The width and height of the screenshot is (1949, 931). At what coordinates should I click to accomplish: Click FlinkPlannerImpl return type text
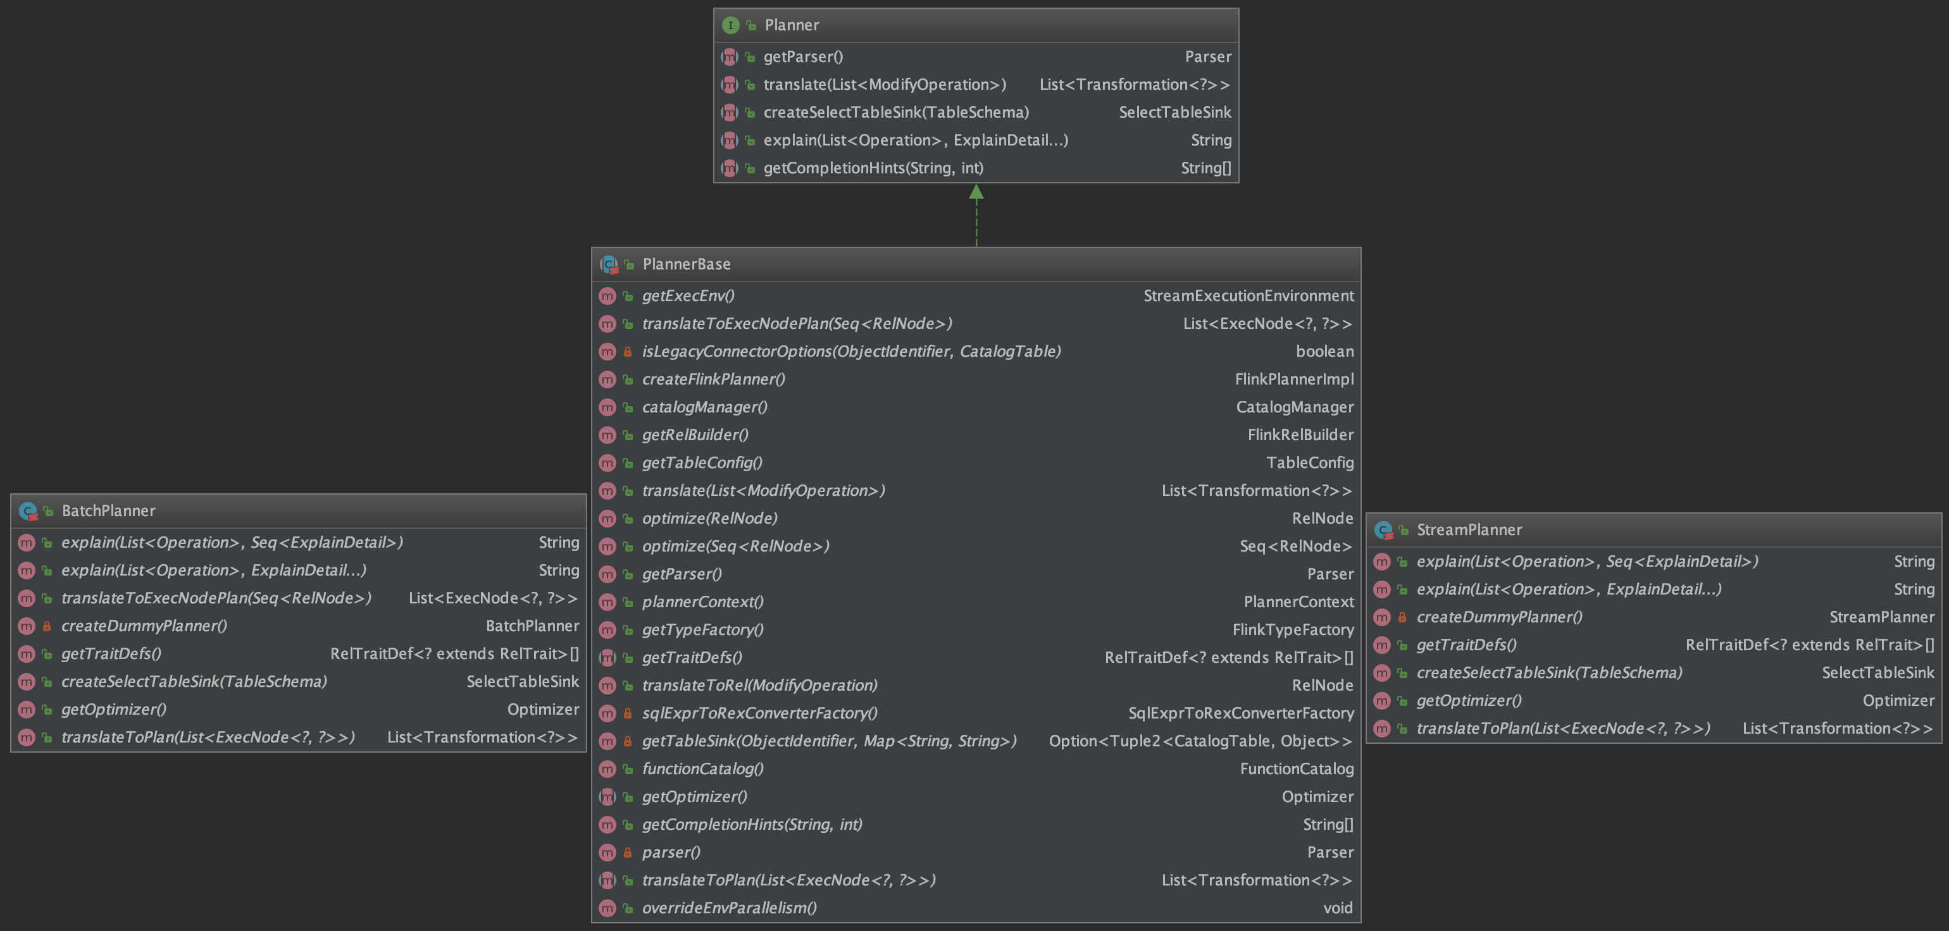click(x=1295, y=379)
